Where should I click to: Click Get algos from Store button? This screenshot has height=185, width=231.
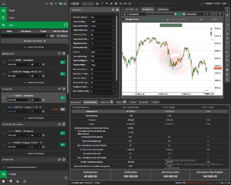[35, 41]
